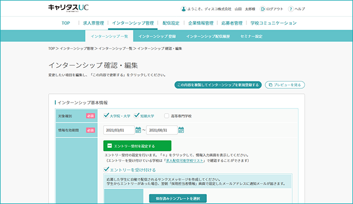Viewport: 353px width, 204px height.
Task: Click the start date field 2021/03/01
Action: [x=119, y=130]
